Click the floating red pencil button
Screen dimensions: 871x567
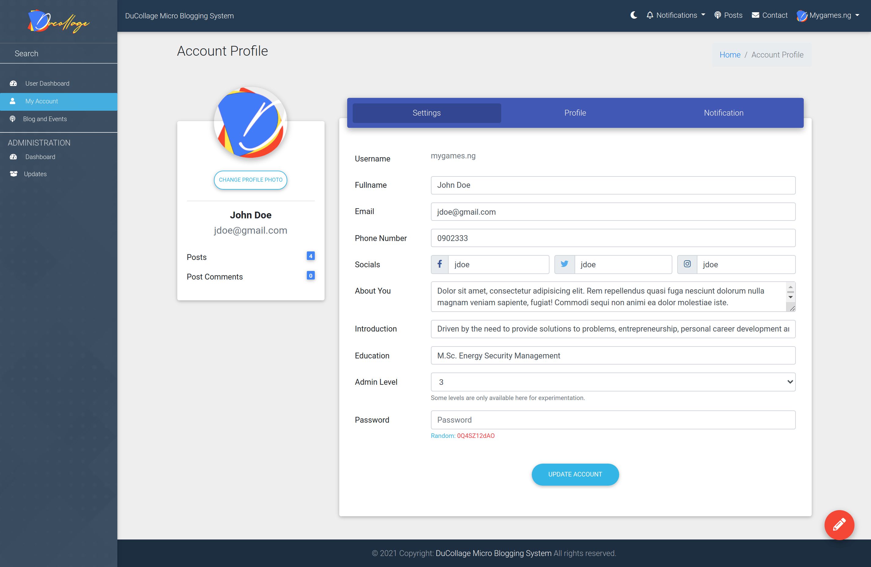(x=839, y=524)
